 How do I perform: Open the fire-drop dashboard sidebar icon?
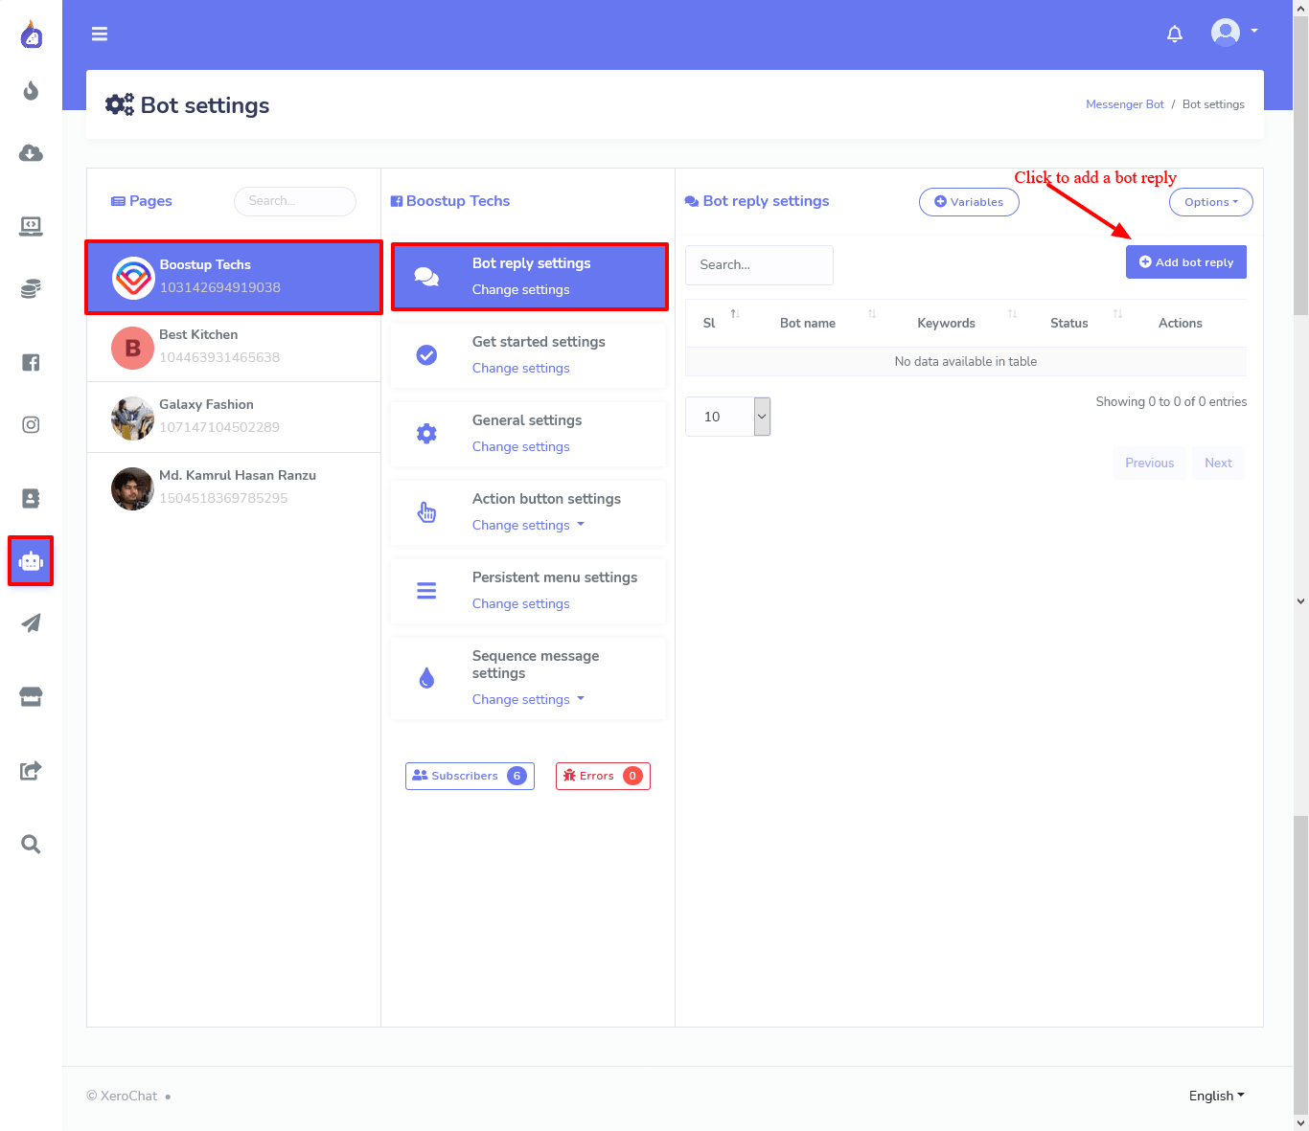pyautogui.click(x=31, y=91)
